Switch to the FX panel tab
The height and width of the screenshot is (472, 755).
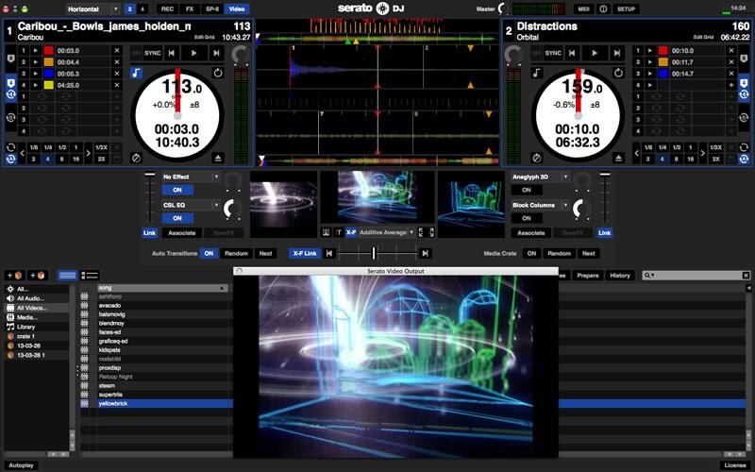(190, 8)
